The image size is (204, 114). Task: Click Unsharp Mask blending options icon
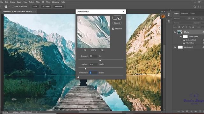[x=203, y=40]
